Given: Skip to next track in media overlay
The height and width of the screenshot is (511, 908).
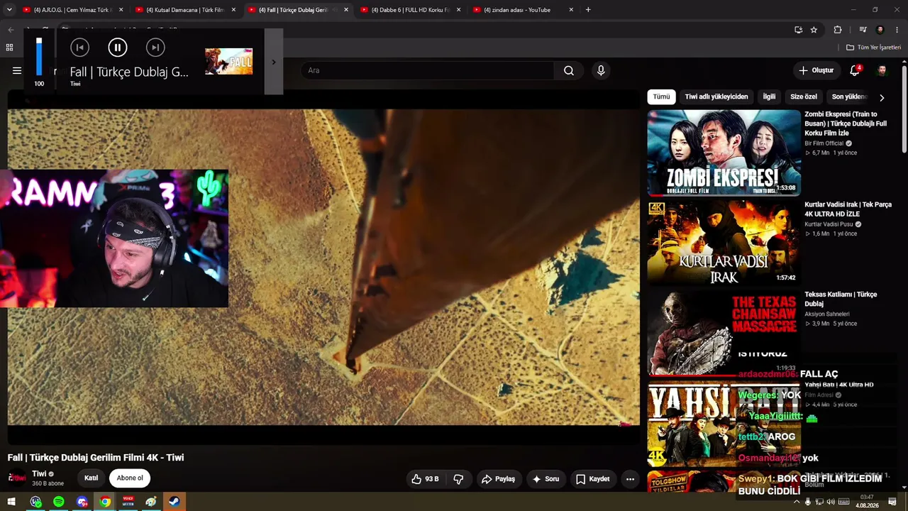Looking at the screenshot, I should tap(155, 48).
